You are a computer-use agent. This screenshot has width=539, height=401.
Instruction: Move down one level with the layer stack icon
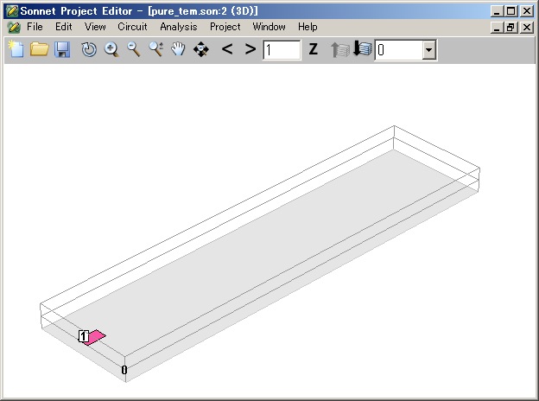click(362, 49)
